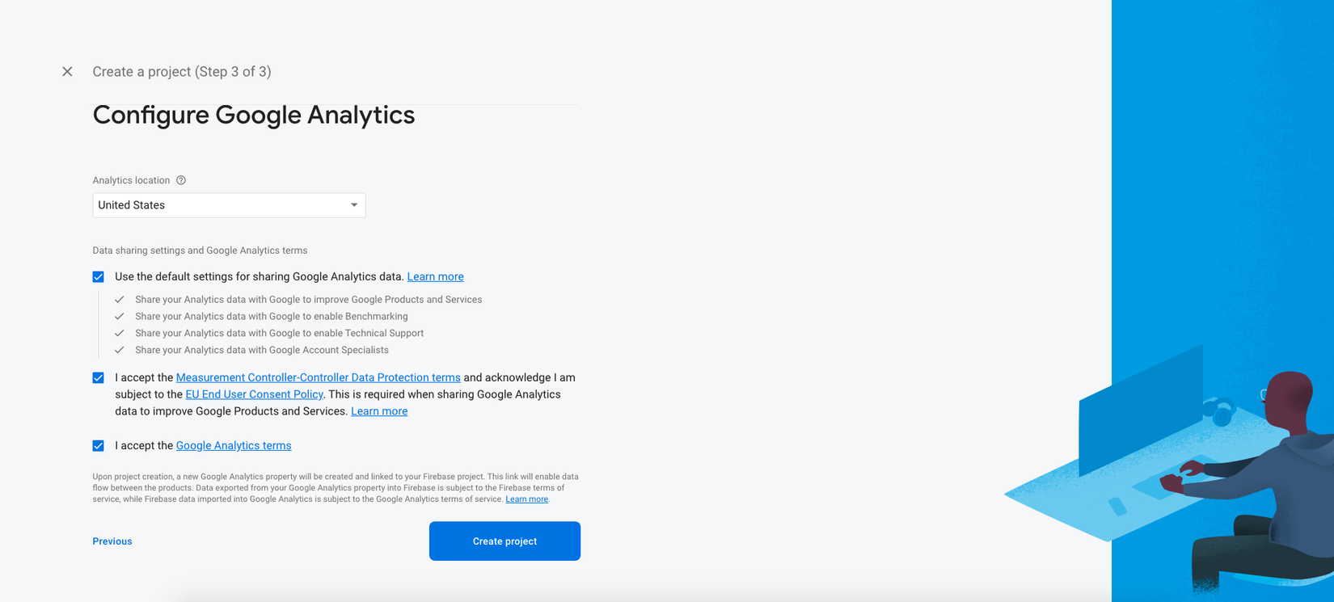Open the Google Analytics terms link
The height and width of the screenshot is (602, 1334).
234,446
